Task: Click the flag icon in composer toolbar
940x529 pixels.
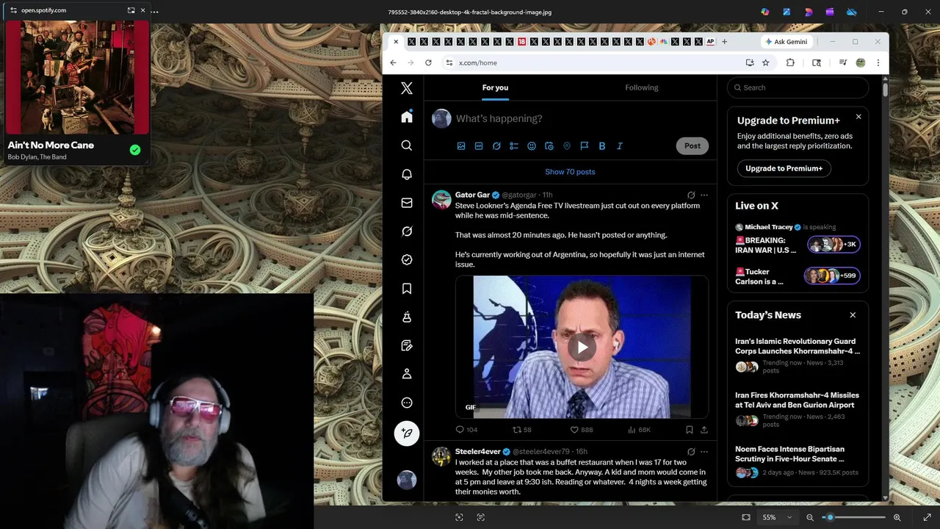Action: 585,146
